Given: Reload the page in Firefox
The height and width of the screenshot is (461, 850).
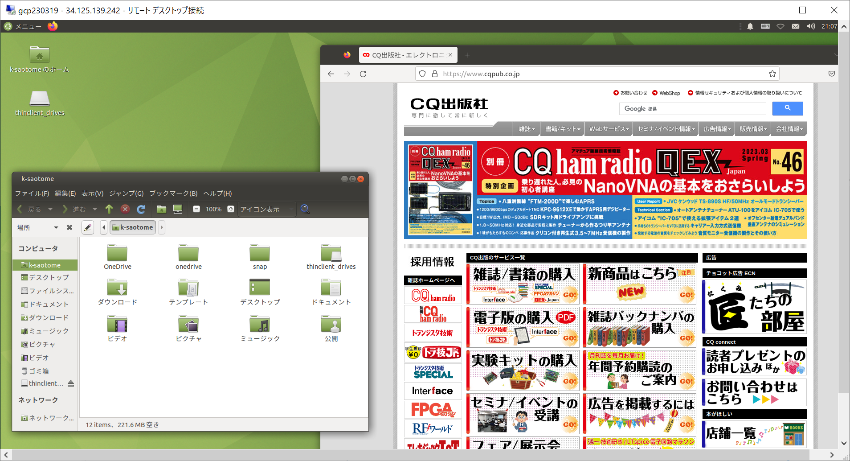Looking at the screenshot, I should [363, 74].
